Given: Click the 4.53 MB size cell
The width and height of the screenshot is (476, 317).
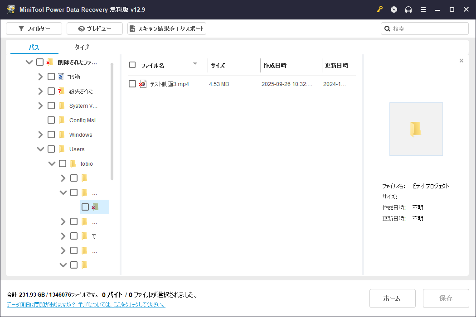Looking at the screenshot, I should coord(219,84).
